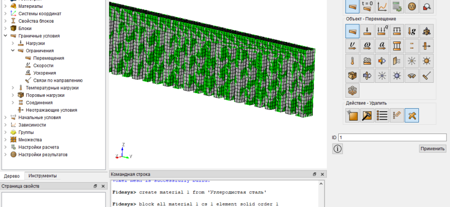The height and width of the screenshot is (207, 450).
Task: Undock the Командная строка panel
Action: pyautogui.click(x=314, y=174)
